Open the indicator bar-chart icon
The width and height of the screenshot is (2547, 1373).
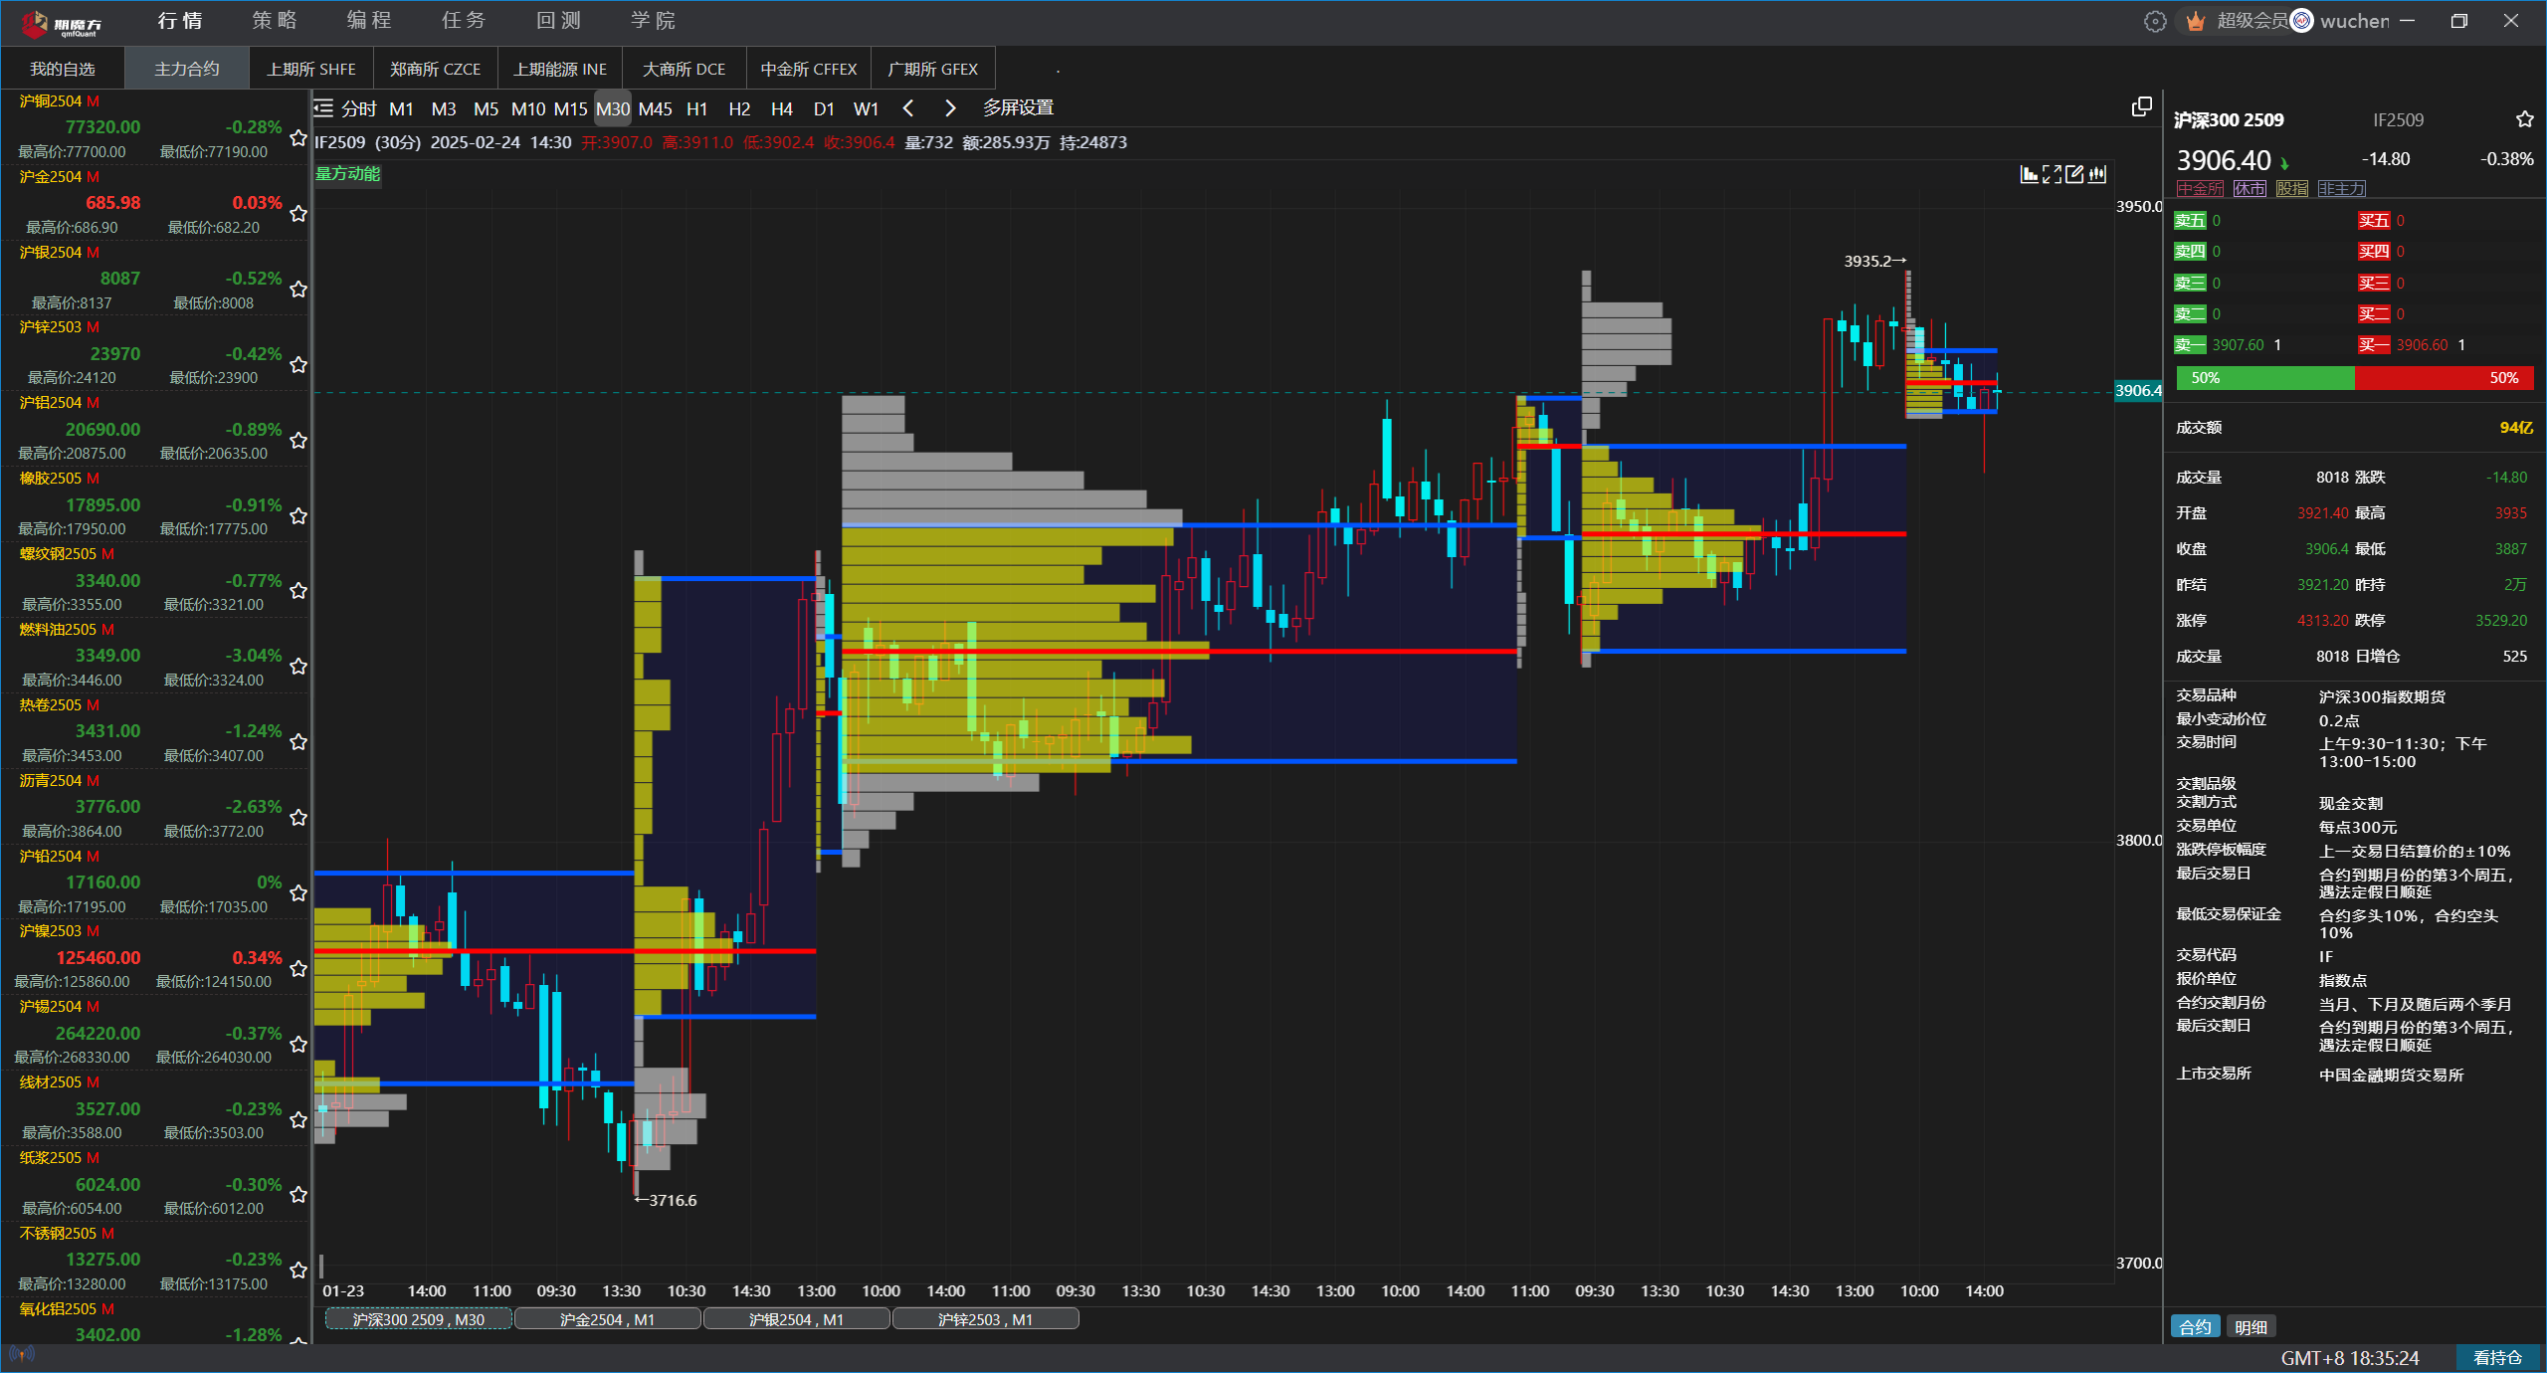[2029, 175]
